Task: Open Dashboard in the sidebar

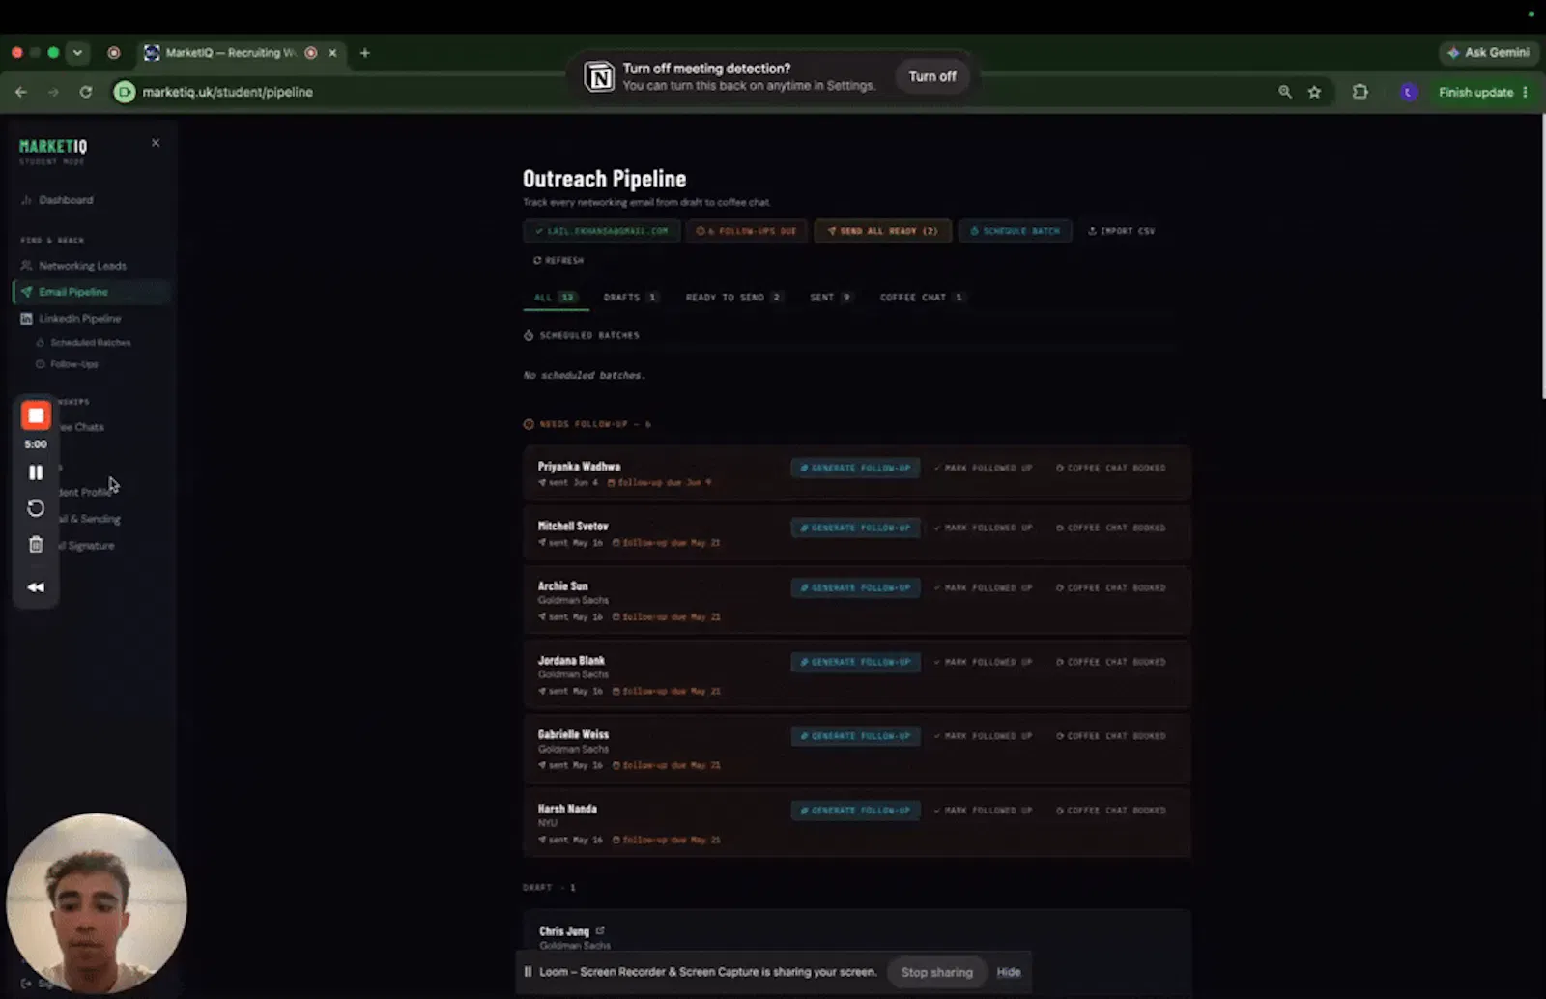Action: pyautogui.click(x=66, y=200)
